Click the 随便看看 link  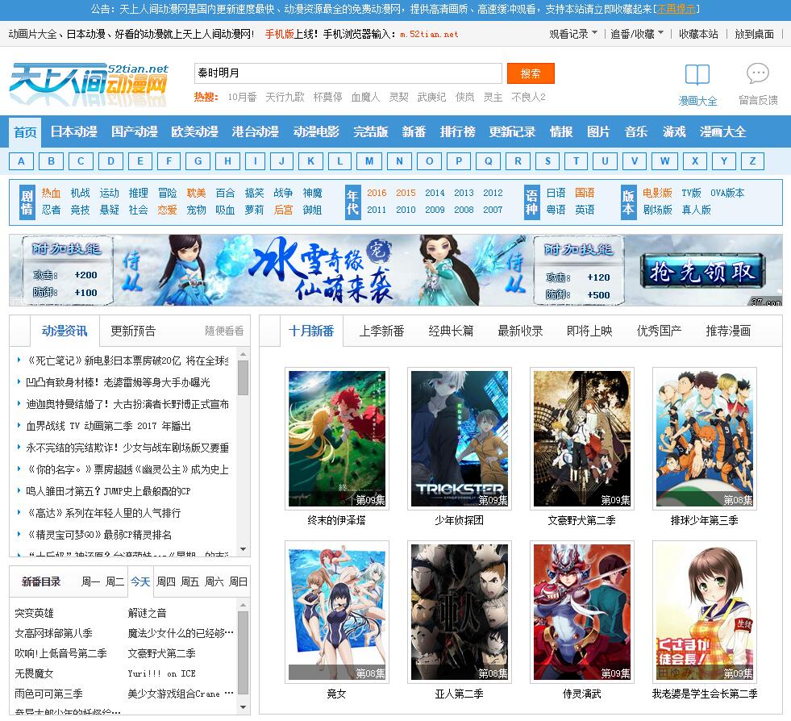click(224, 331)
